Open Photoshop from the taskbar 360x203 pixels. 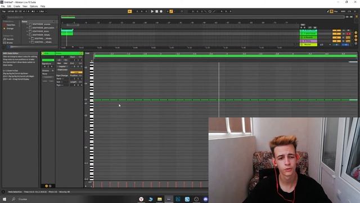tap(178, 199)
